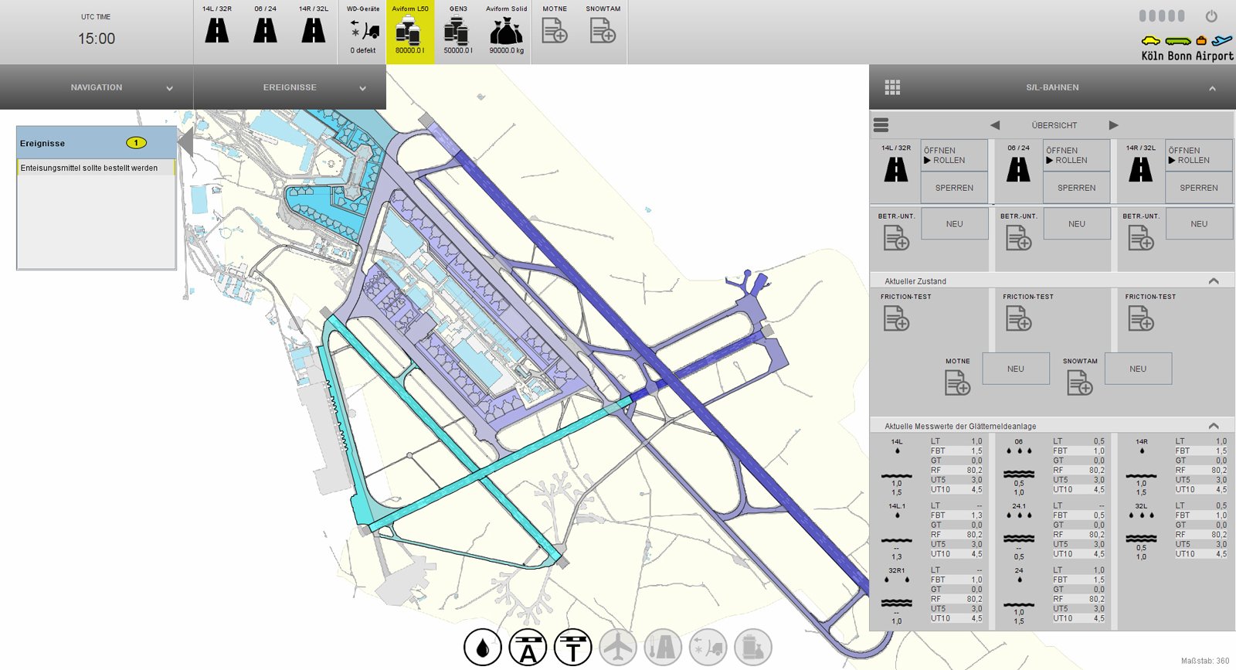Click the Aviform Solid stock icon
Viewport: 1236px width, 670px height.
click(x=506, y=31)
